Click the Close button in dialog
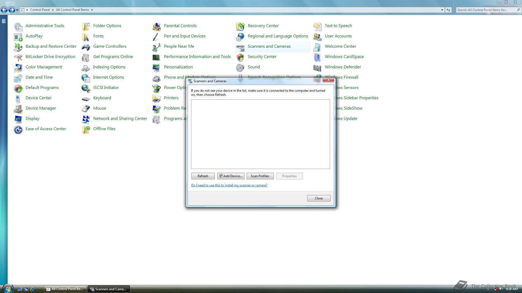Screen dimensions: 522x293 319,198
